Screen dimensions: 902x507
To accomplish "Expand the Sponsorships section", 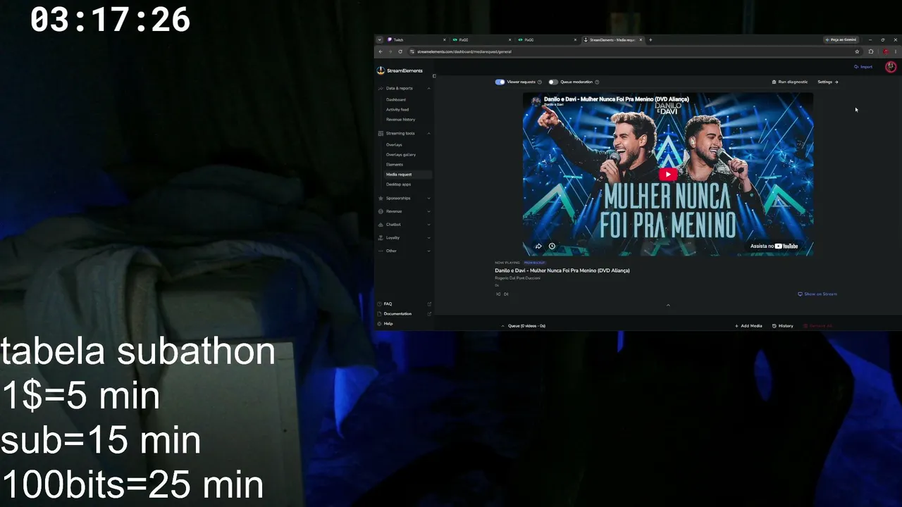I will click(428, 198).
